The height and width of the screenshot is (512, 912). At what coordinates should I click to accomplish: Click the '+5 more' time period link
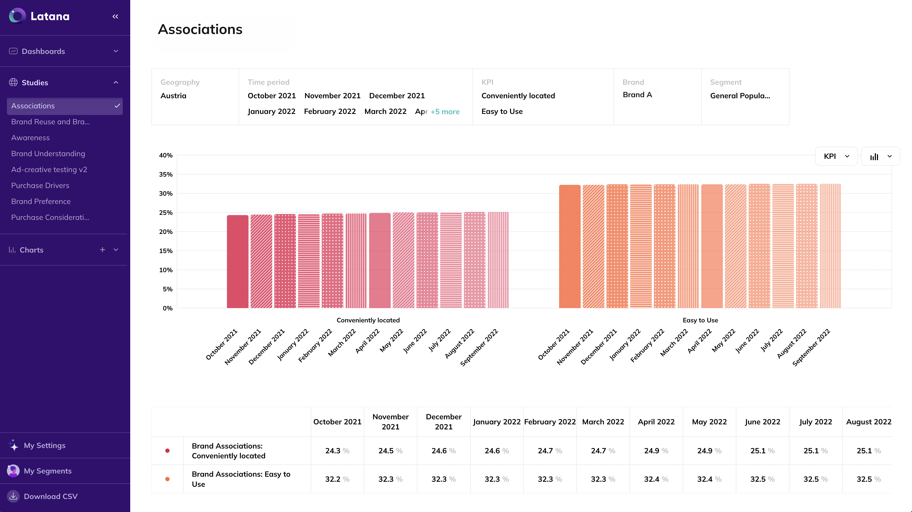445,112
